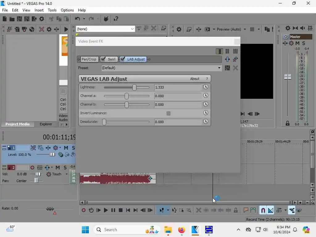Expand the Auto Ripple dropdown arrow
316x237 pixels.
pyautogui.click(x=285, y=210)
